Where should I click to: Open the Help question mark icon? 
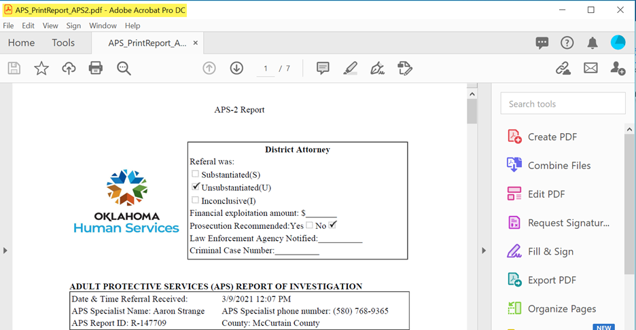tap(567, 43)
